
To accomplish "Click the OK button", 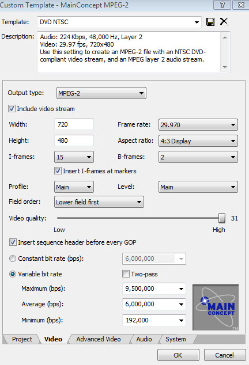I will click(x=178, y=355).
